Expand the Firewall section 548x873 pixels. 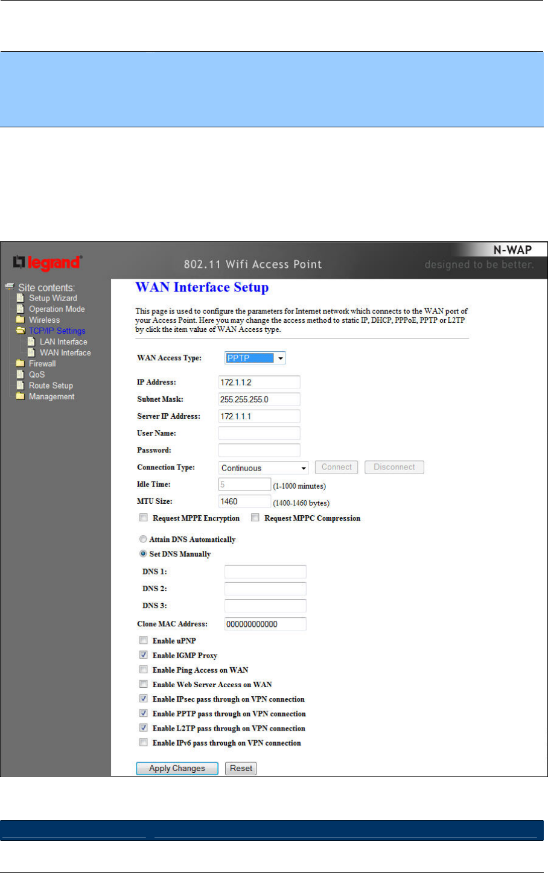(42, 363)
